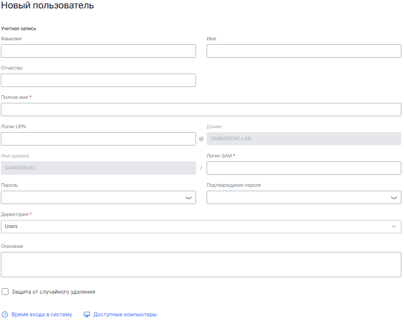Click the clock icon beside Время входа в систему
Image resolution: width=404 pixels, height=322 pixels.
(4, 314)
